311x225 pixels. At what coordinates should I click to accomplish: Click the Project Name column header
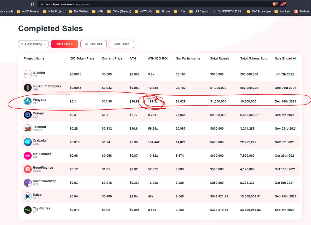[x=34, y=58]
